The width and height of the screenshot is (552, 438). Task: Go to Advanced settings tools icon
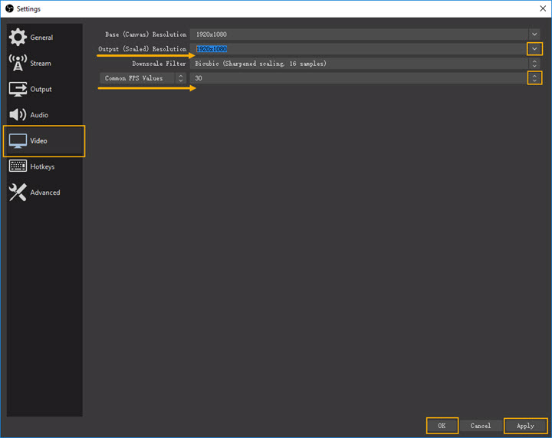click(x=18, y=193)
